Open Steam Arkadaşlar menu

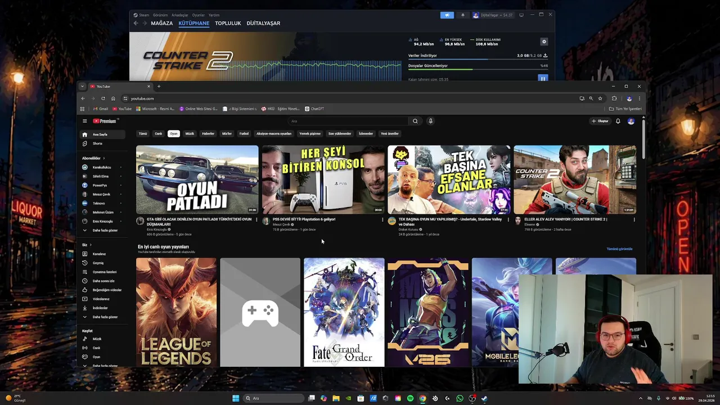(x=180, y=15)
